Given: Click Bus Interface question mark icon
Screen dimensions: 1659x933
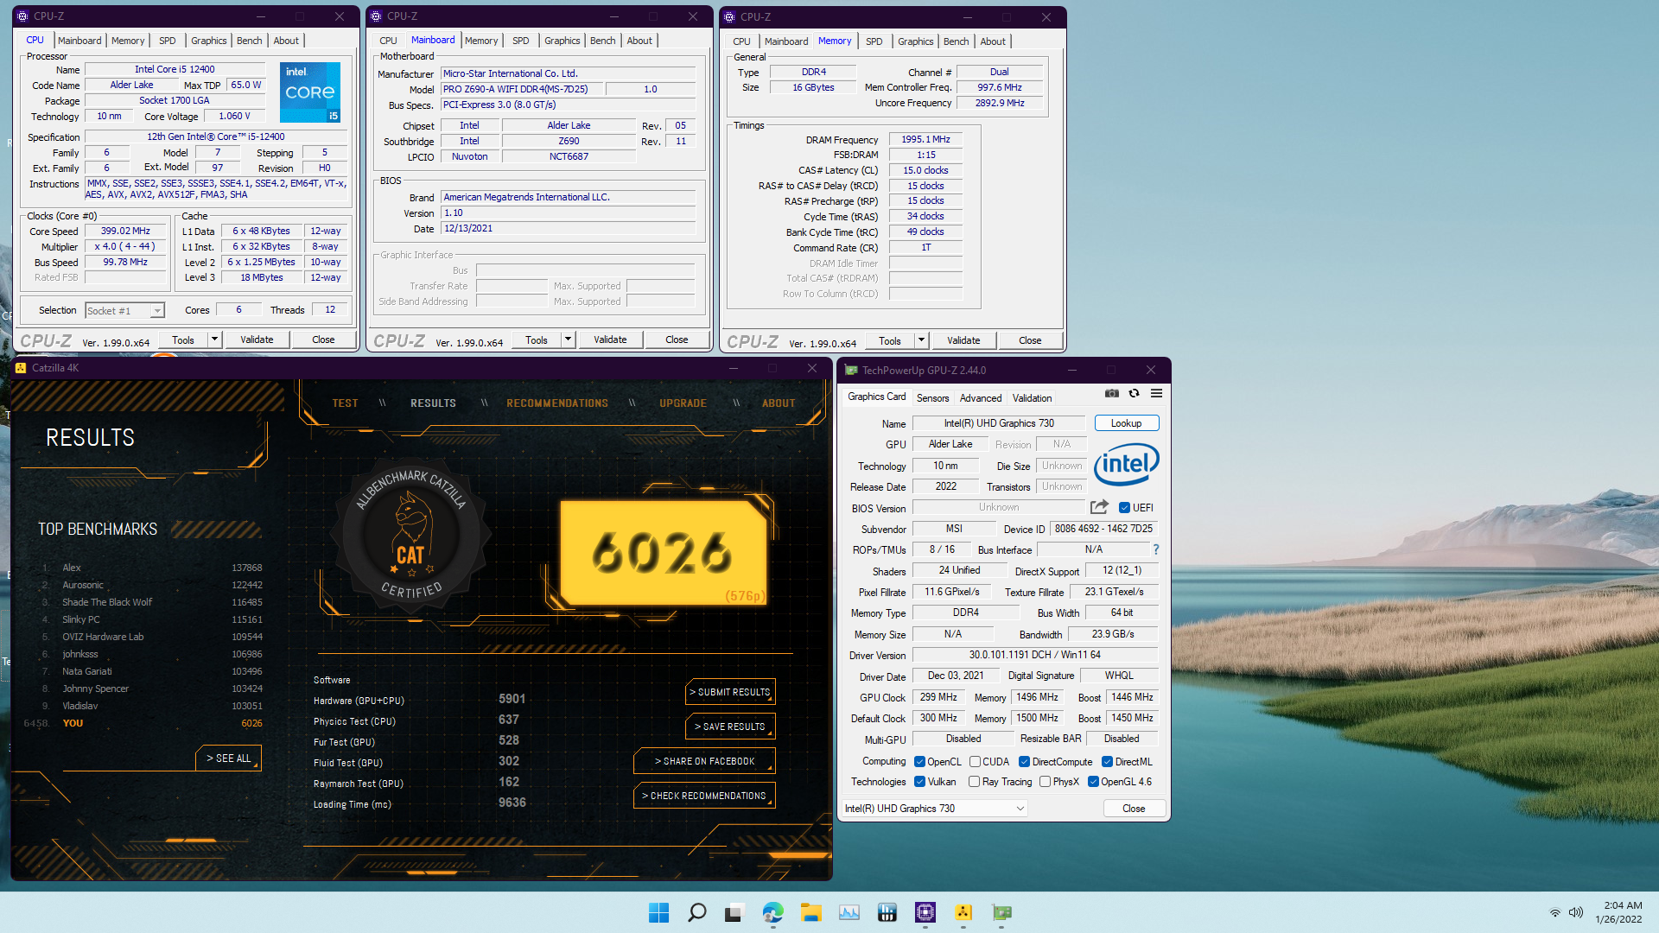Looking at the screenshot, I should [x=1155, y=549].
